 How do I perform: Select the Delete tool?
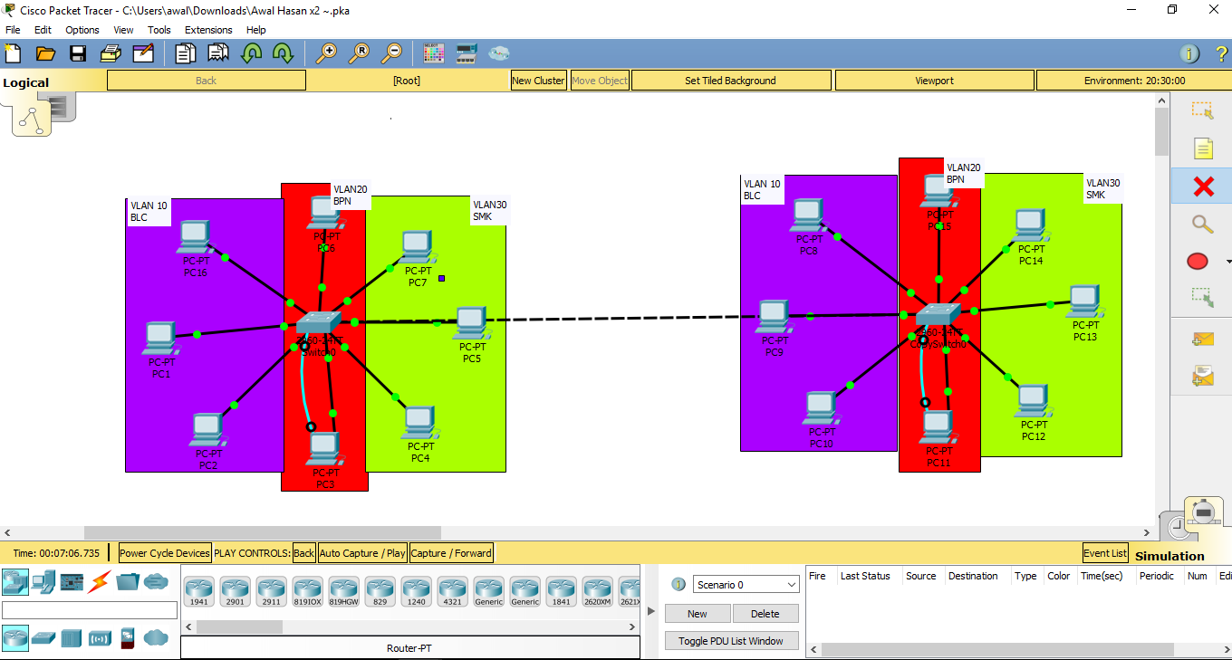pos(1202,186)
